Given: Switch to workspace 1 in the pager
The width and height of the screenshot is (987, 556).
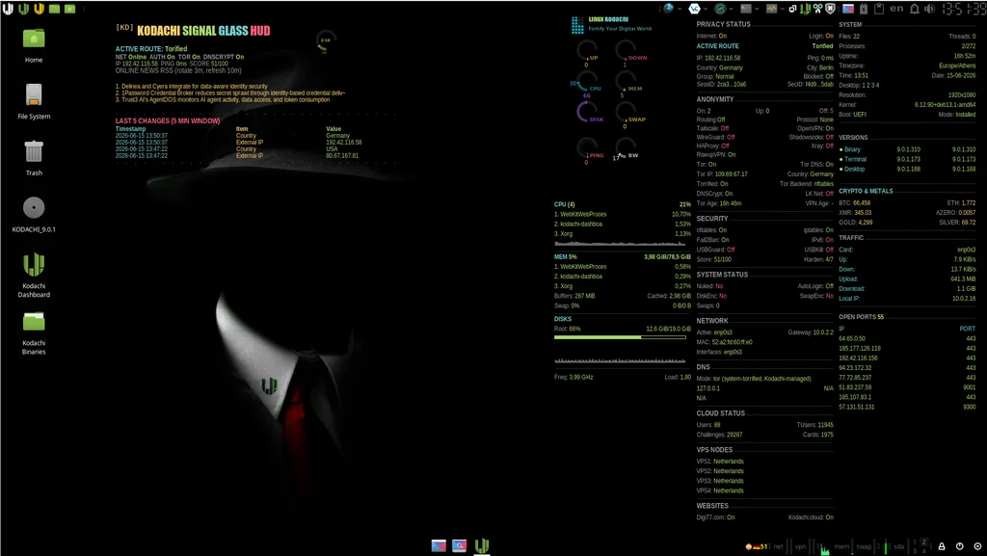Looking at the screenshot, I should point(915,542).
